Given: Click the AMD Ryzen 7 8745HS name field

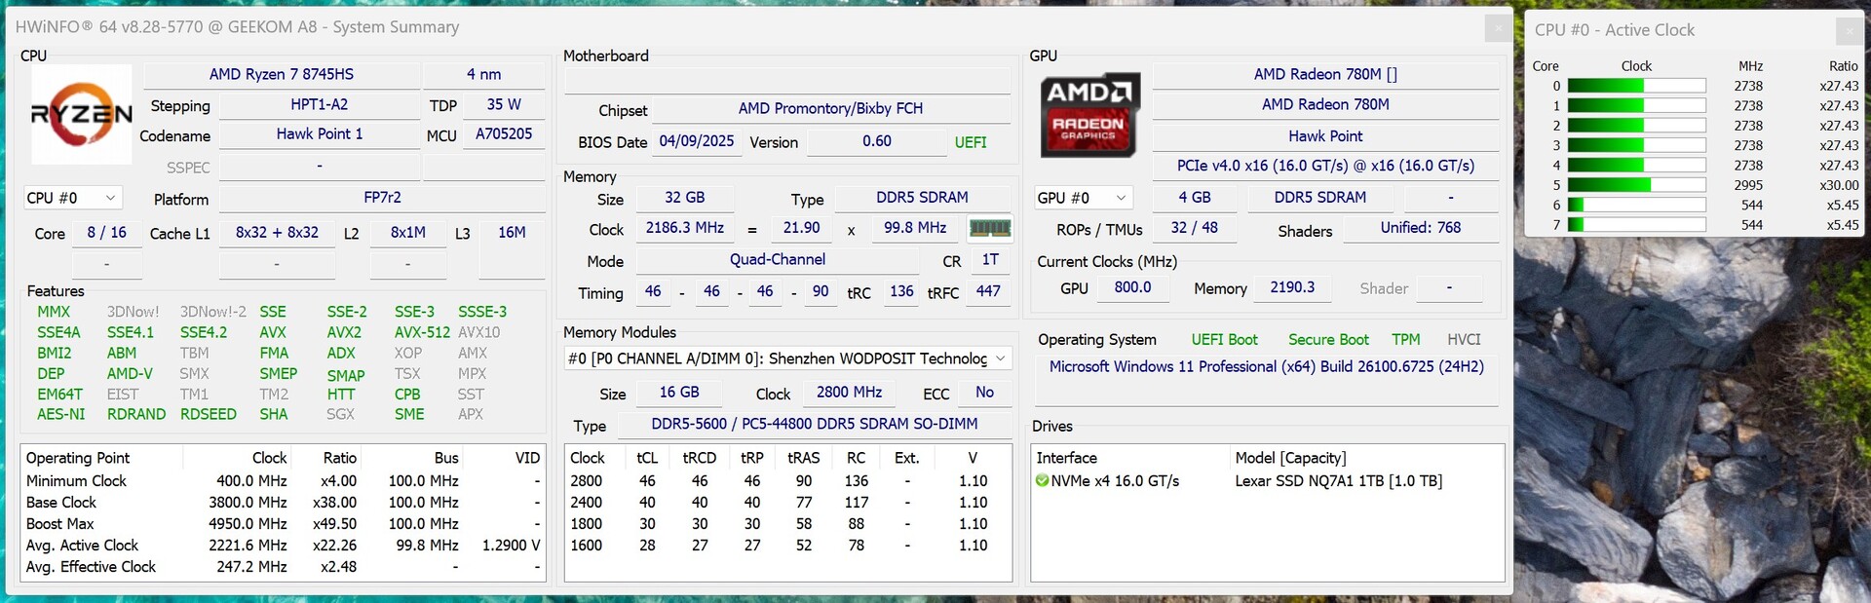Looking at the screenshot, I should (x=282, y=74).
